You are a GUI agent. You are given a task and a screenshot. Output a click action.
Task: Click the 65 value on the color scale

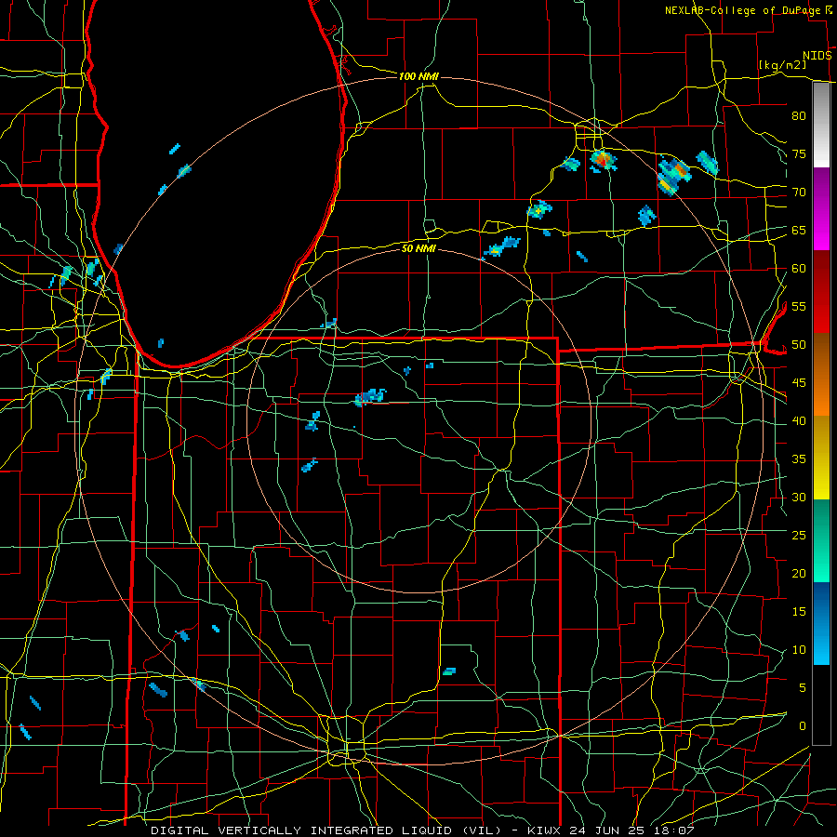point(799,230)
